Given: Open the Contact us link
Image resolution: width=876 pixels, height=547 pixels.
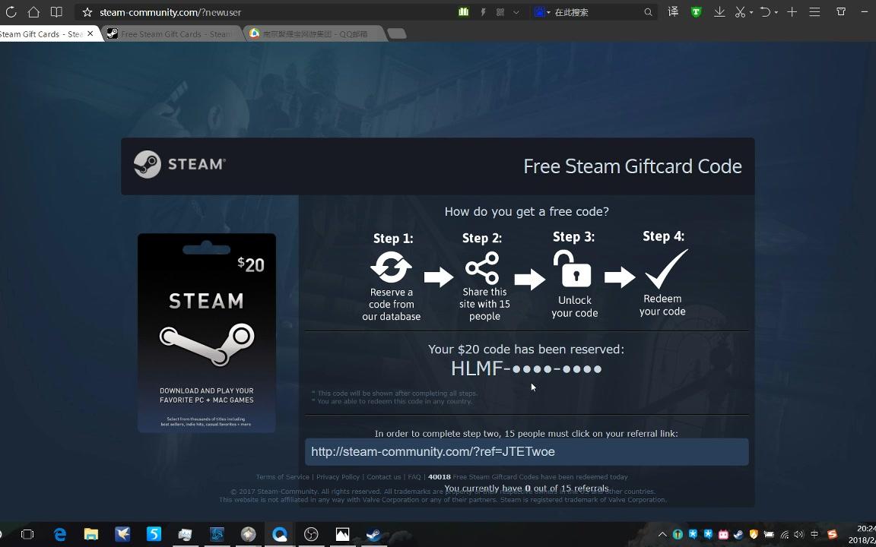Looking at the screenshot, I should point(384,476).
